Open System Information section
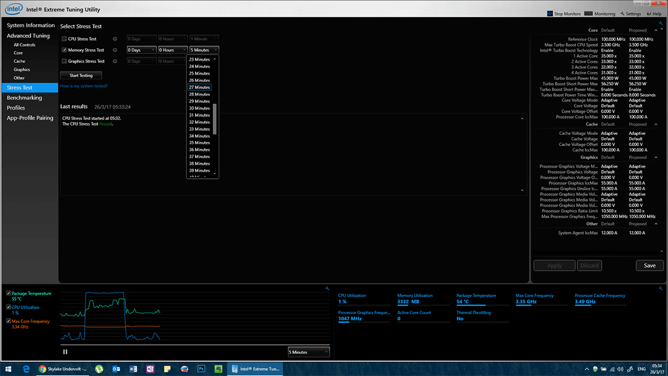Screen dimensions: 668x376 [31, 26]
